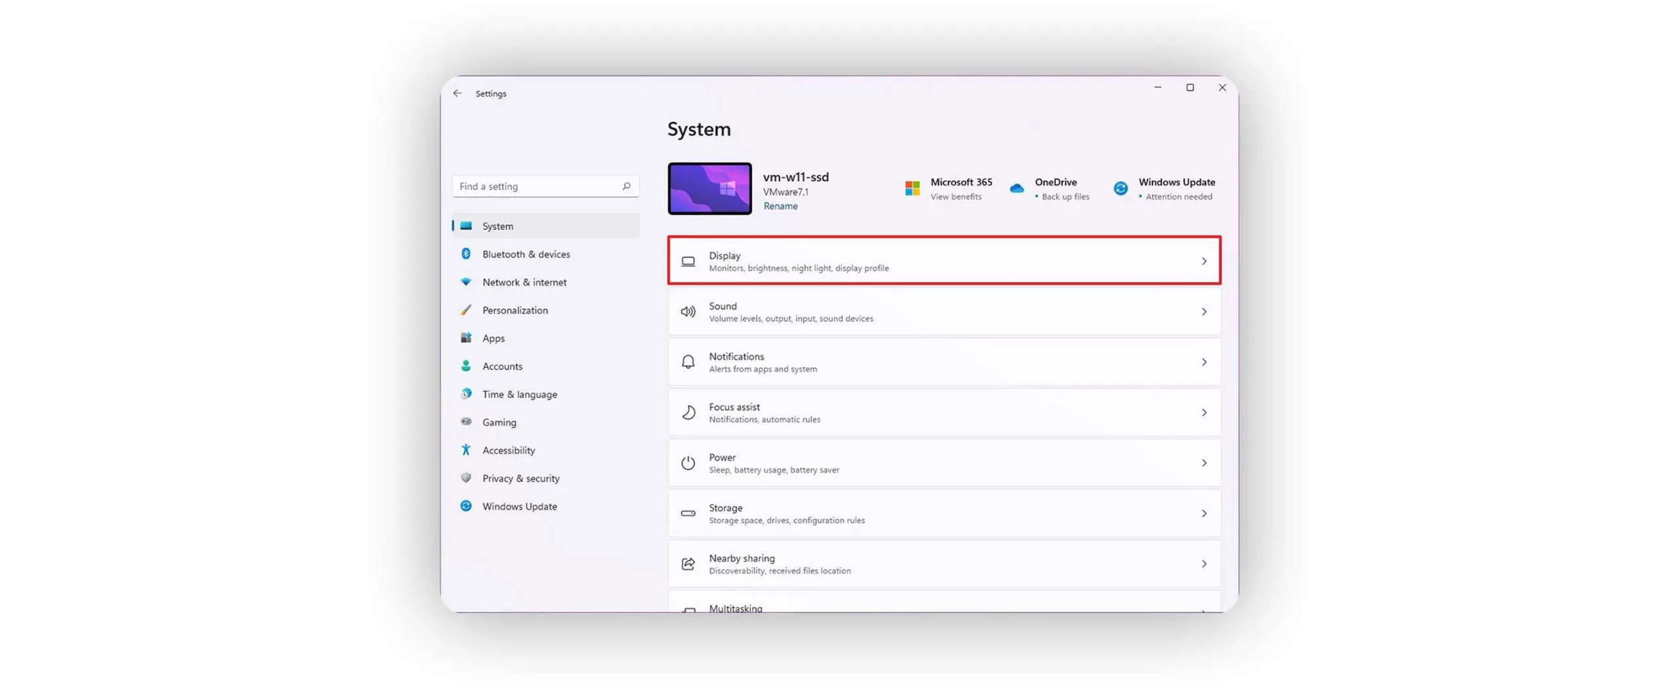Select Accounts from the sidebar
This screenshot has width=1680, height=689.
tap(502, 366)
